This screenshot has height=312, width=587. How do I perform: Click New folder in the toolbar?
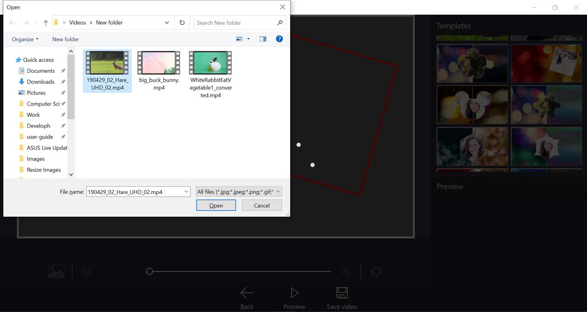click(66, 39)
